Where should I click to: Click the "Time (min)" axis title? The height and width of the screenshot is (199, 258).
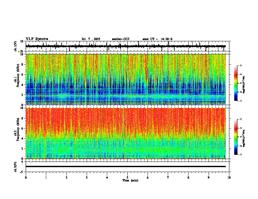click(130, 180)
